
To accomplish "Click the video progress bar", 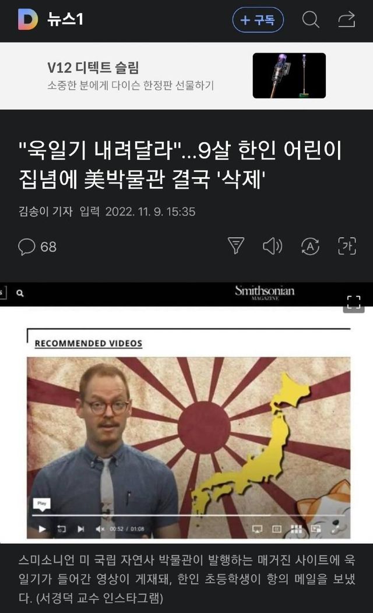I will pyautogui.click(x=188, y=516).
